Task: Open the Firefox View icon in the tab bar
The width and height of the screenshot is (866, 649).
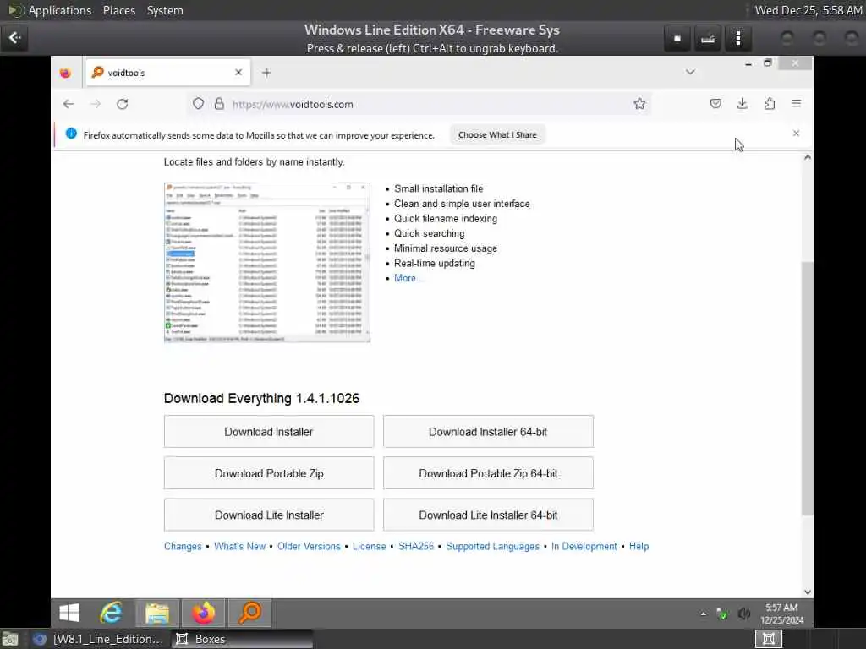Action: 65,73
